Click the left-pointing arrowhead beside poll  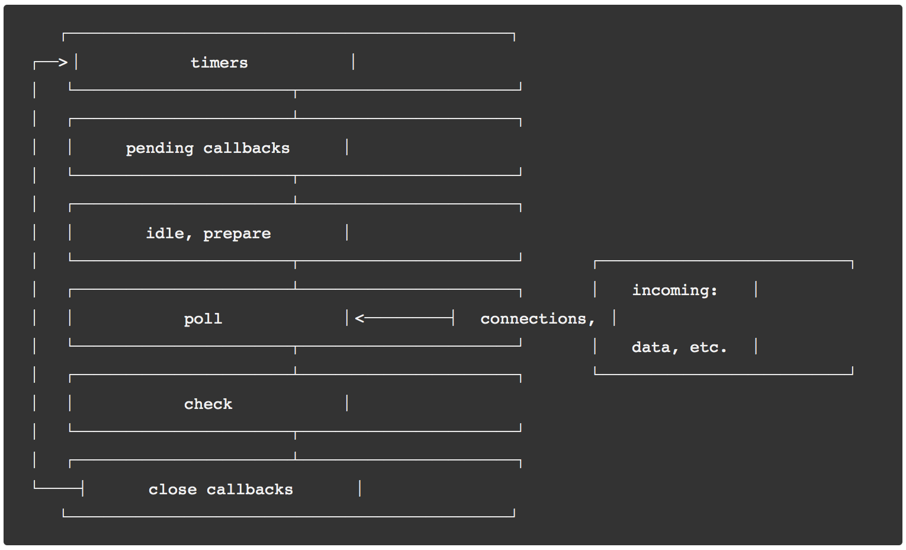click(359, 319)
